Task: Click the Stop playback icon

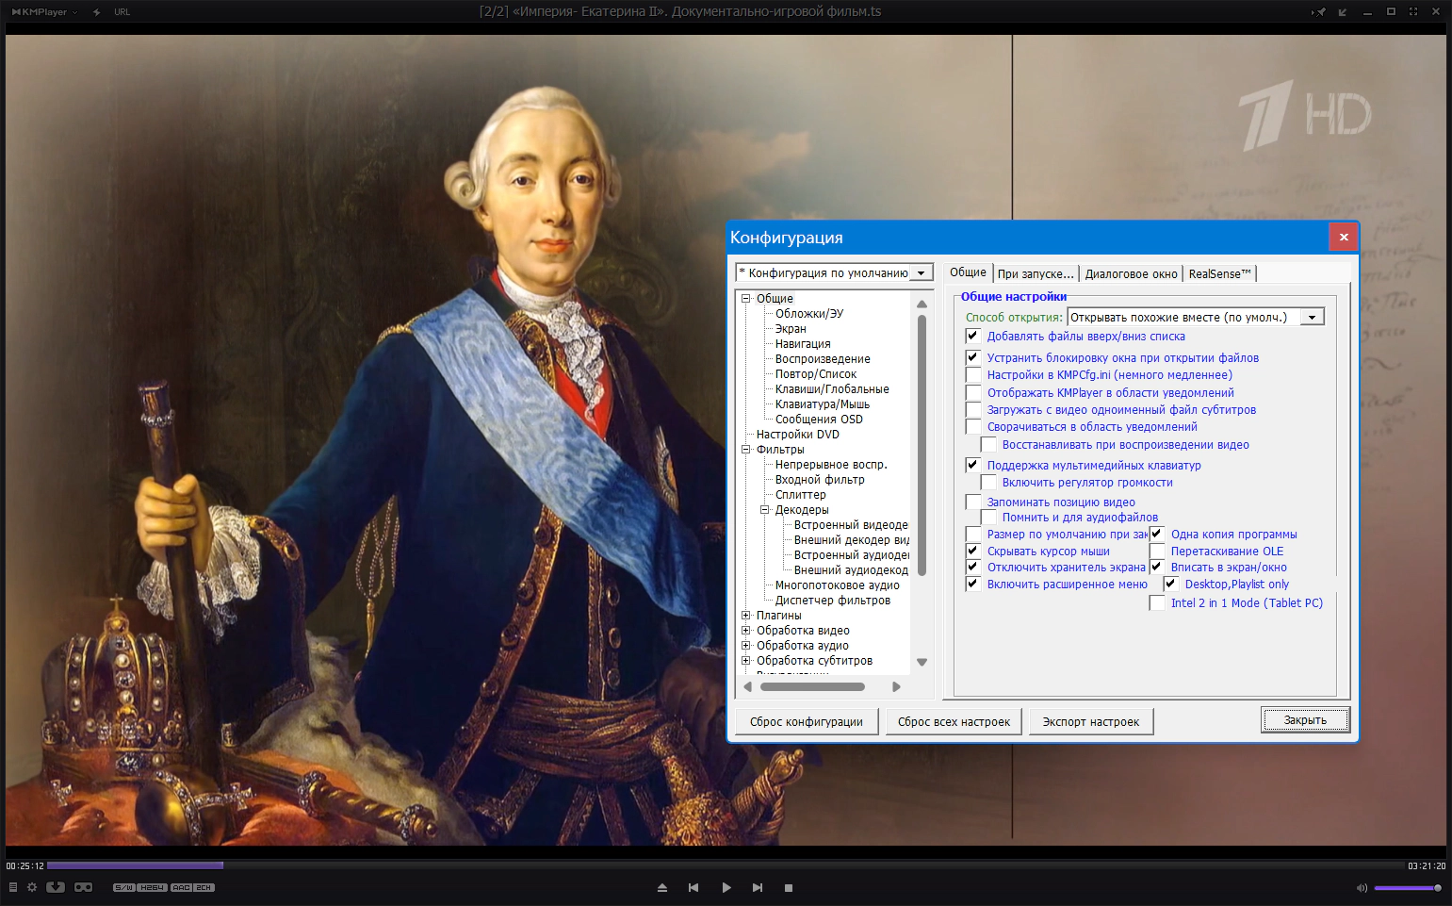Action: point(789,888)
